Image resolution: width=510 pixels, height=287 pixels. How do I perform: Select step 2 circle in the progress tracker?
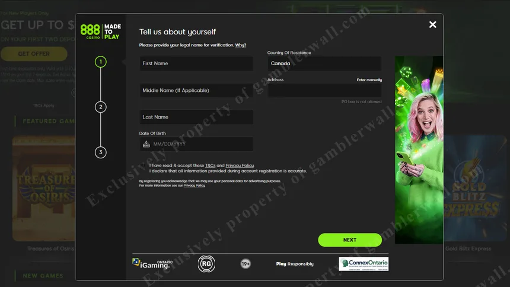[x=100, y=107]
